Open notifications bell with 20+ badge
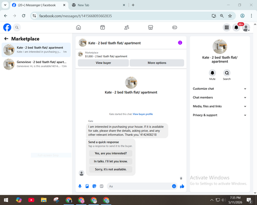The height and width of the screenshot is (205, 257). (236, 27)
